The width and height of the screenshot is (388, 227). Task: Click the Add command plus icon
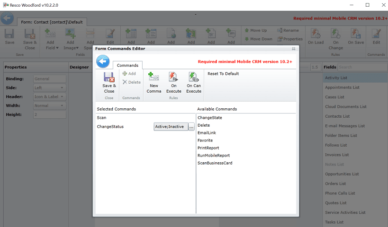tap(125, 73)
